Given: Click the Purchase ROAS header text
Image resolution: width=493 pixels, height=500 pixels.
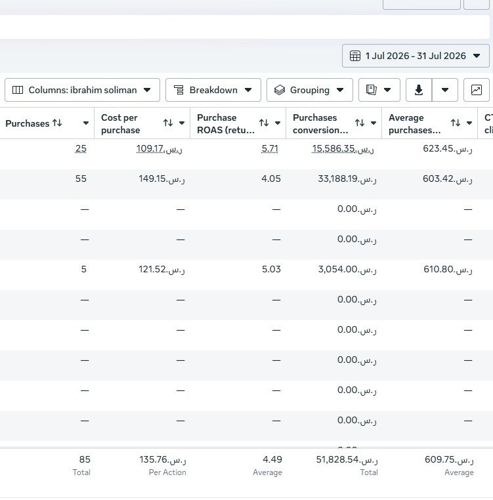Looking at the screenshot, I should 226,124.
